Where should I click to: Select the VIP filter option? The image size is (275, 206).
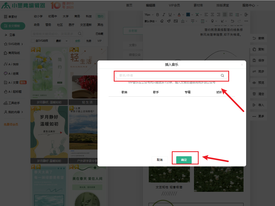coord(99,41)
